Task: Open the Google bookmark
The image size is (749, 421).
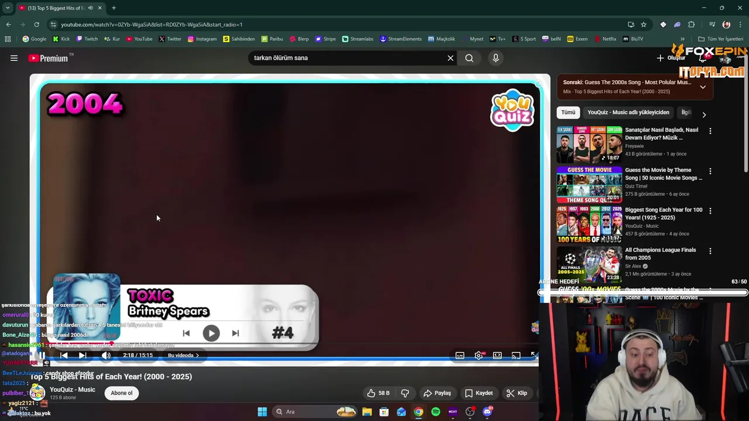Action: pyautogui.click(x=34, y=39)
